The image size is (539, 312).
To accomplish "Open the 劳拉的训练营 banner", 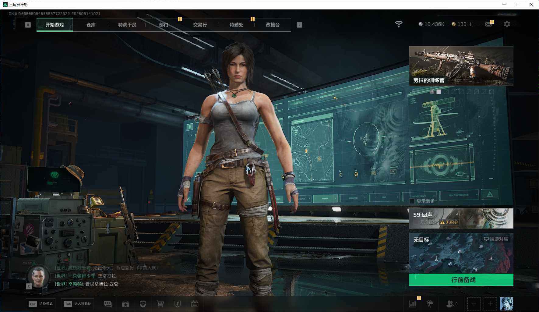I will 461,66.
